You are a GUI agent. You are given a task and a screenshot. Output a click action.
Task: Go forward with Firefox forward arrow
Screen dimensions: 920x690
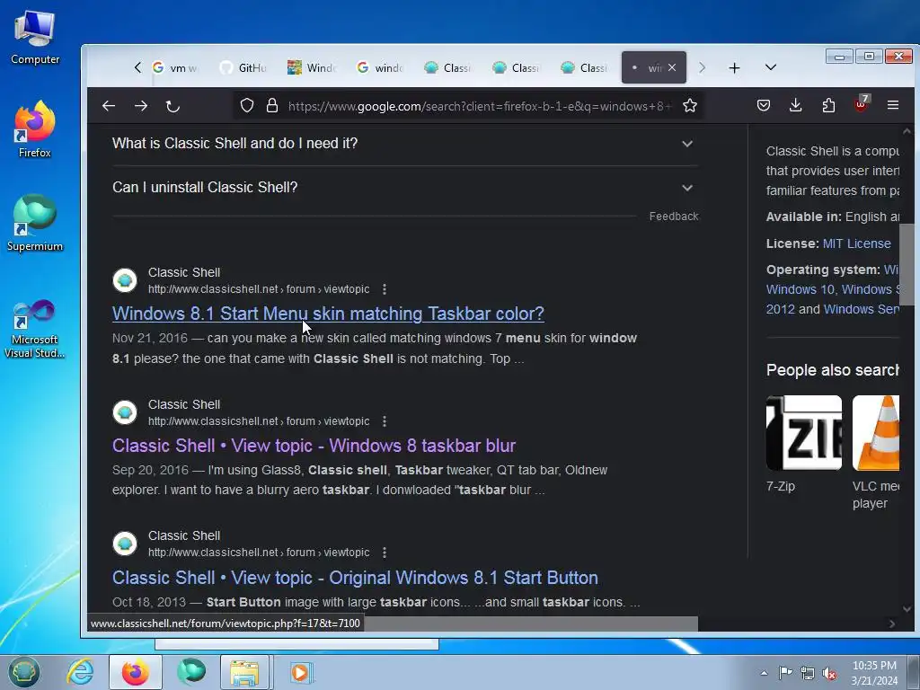[x=141, y=106]
